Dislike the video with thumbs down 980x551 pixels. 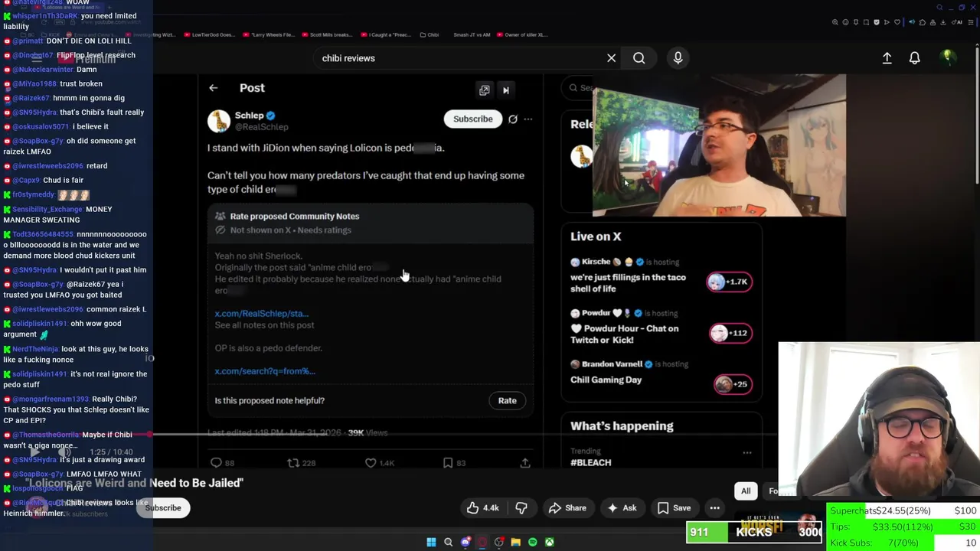point(521,508)
